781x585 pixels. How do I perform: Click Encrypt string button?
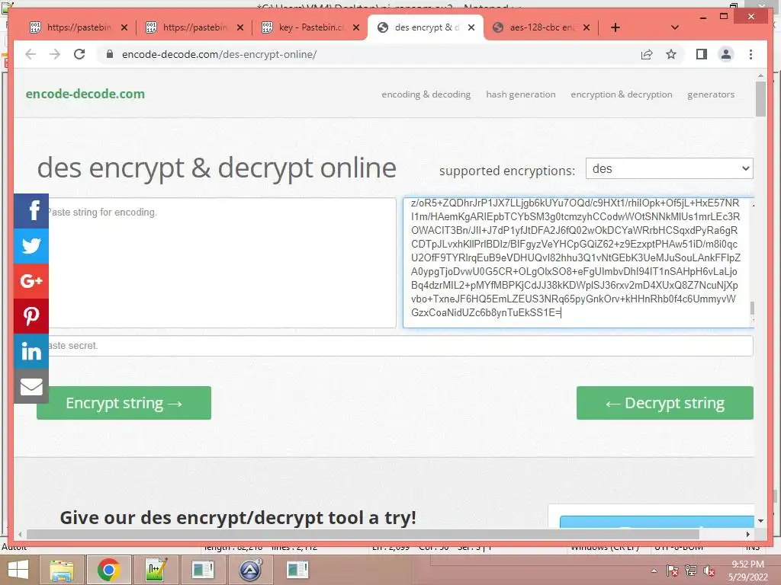[x=124, y=403]
